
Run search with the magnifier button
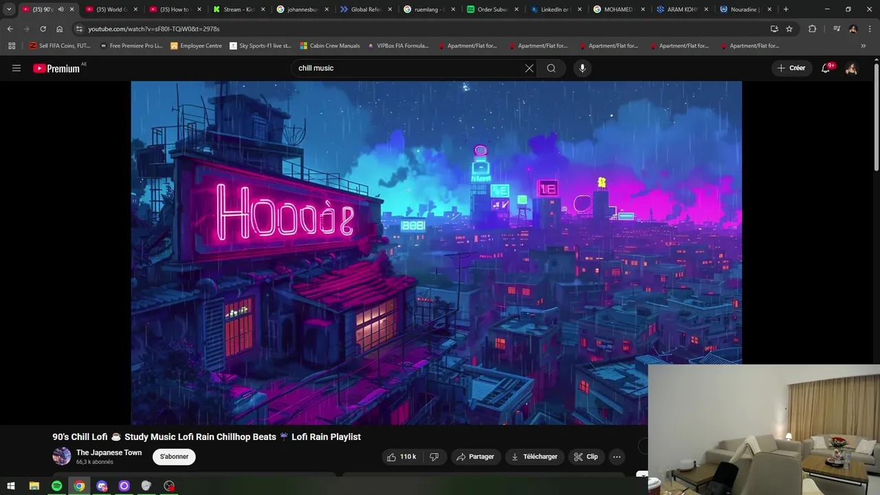[x=551, y=68]
